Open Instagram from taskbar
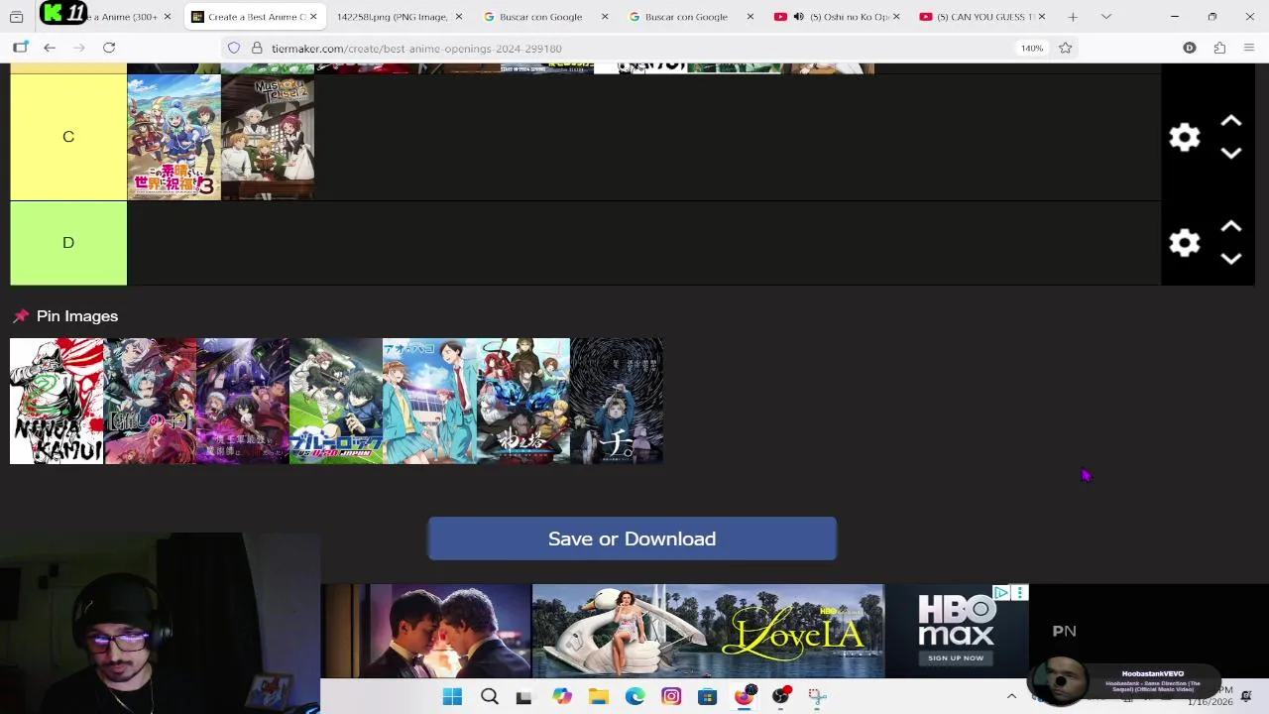 pos(671,696)
